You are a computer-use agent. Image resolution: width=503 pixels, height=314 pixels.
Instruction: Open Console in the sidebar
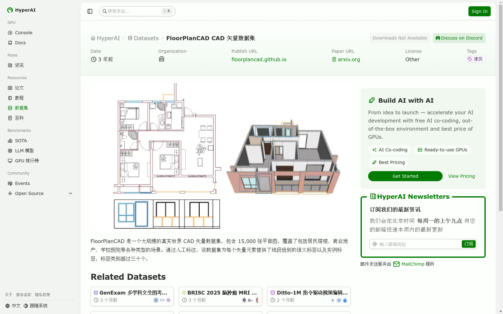(x=40, y=33)
